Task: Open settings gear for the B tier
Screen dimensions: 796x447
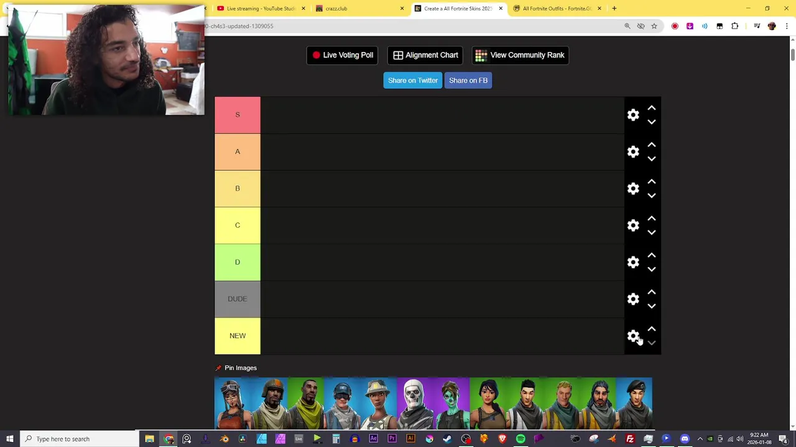Action: pos(633,189)
